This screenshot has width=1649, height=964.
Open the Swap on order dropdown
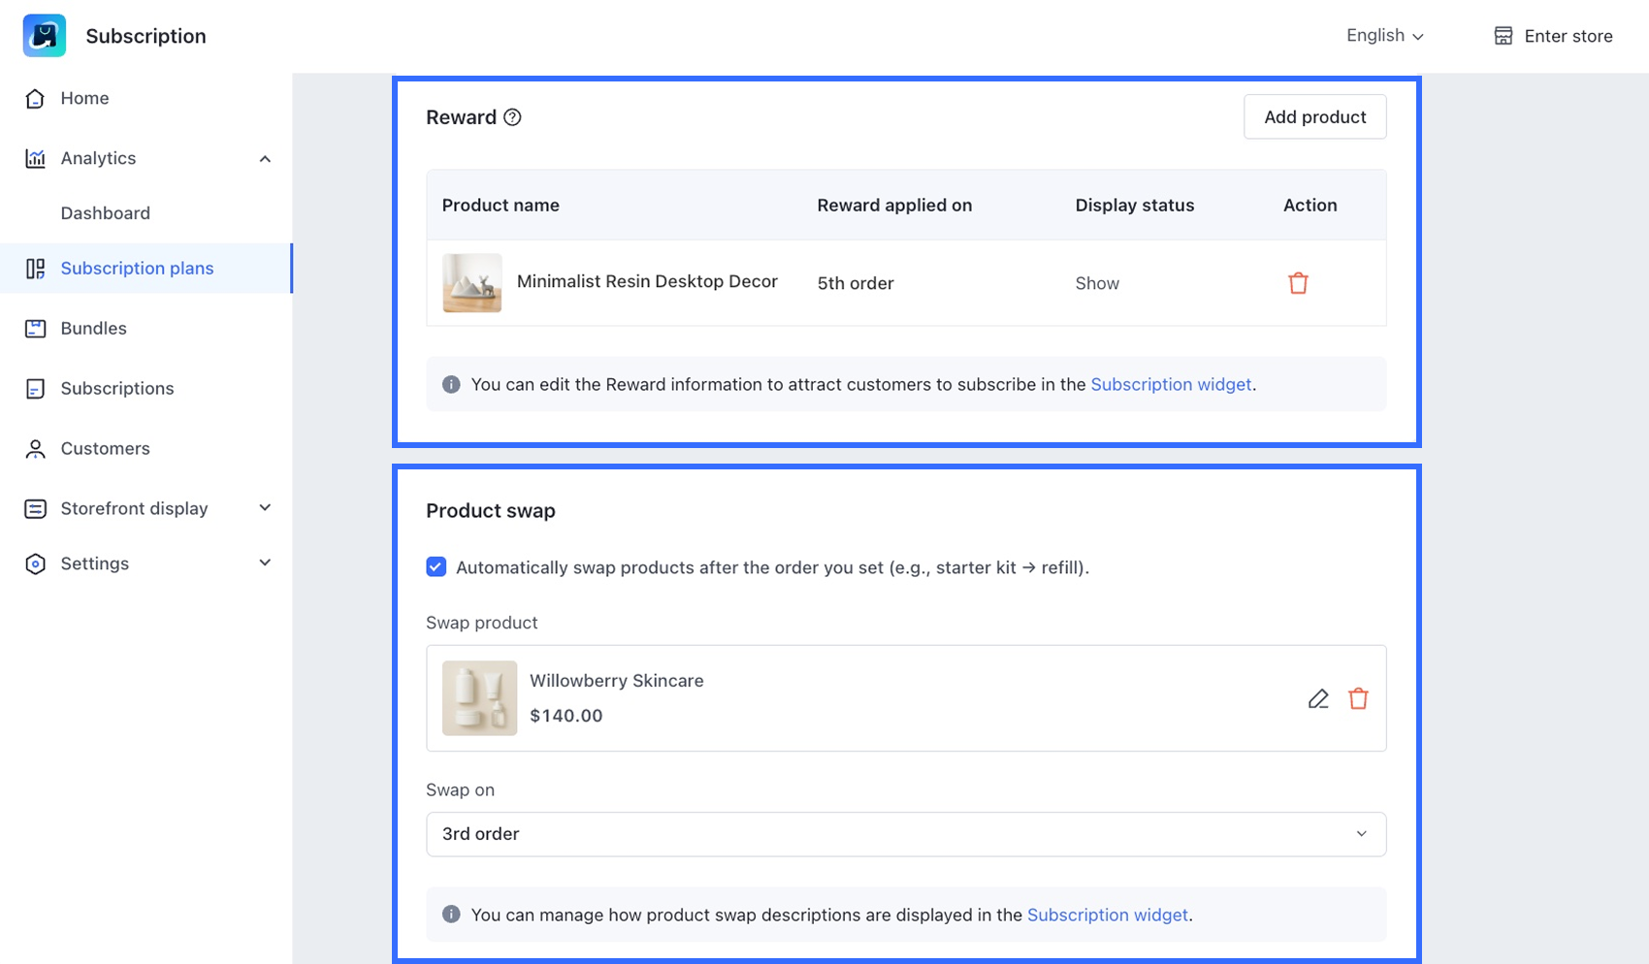pos(905,834)
